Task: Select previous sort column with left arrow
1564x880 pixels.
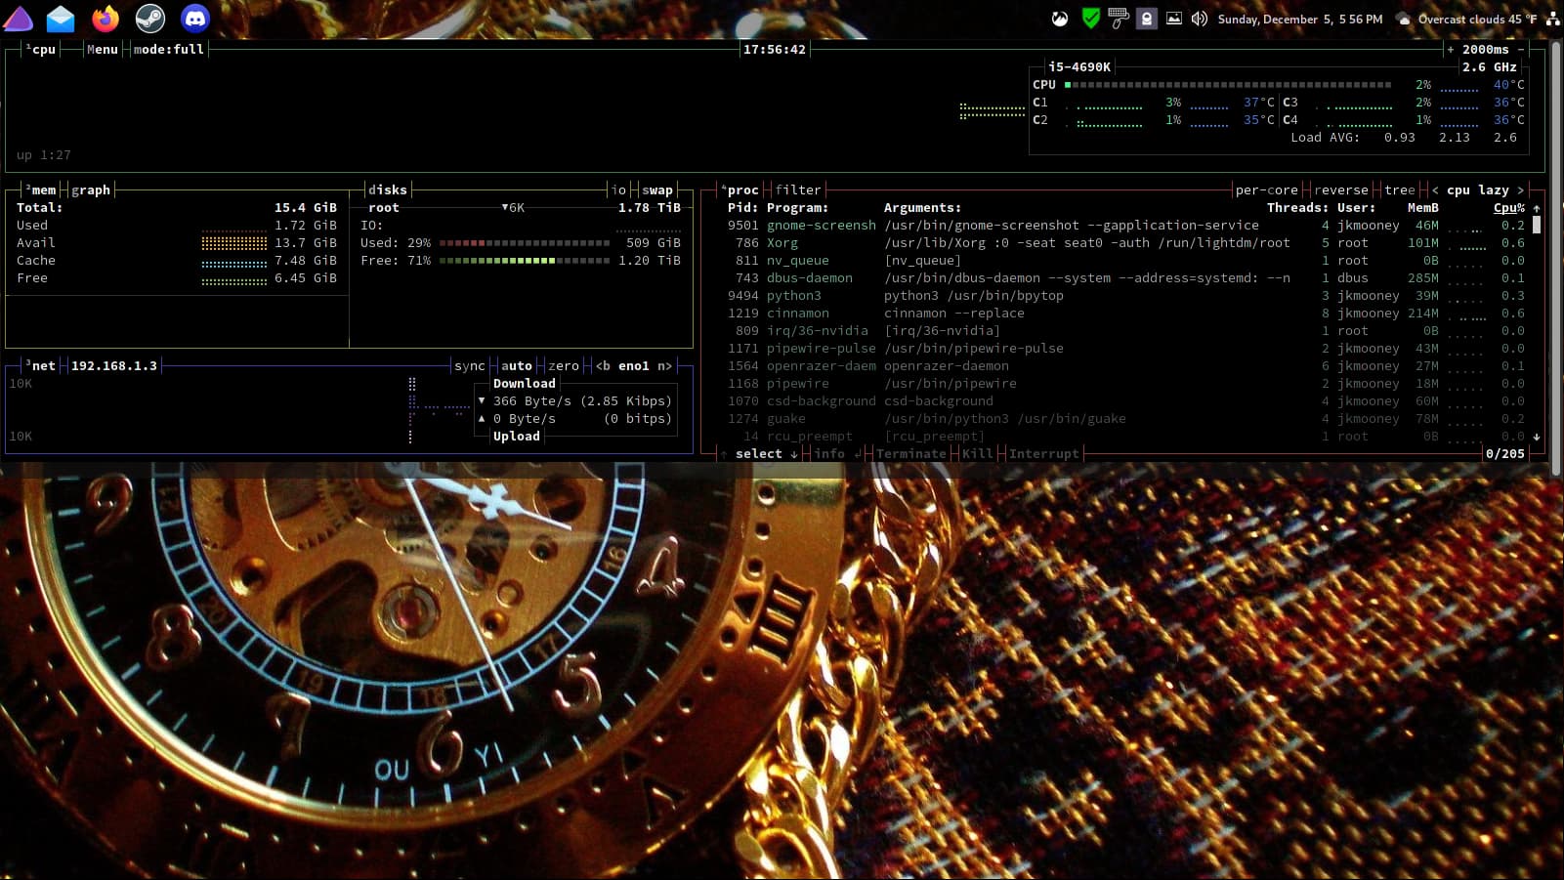Action: (1435, 189)
